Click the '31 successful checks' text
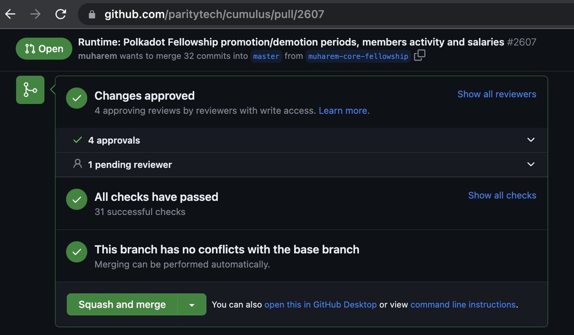The width and height of the screenshot is (574, 335). pyautogui.click(x=140, y=212)
